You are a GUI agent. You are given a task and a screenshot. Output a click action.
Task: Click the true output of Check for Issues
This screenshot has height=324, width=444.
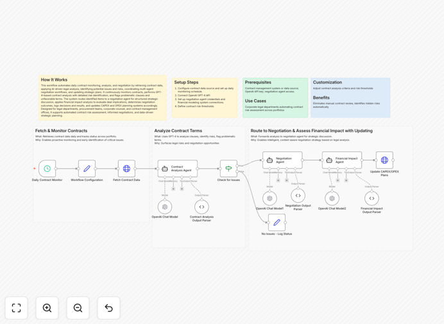[237, 166]
